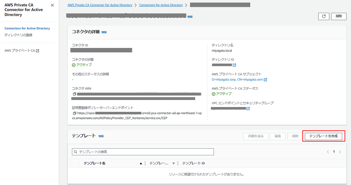This screenshot has width=351, height=185.
Task: Click 情報 link beside コネクタの詳細
Action: [104, 32]
